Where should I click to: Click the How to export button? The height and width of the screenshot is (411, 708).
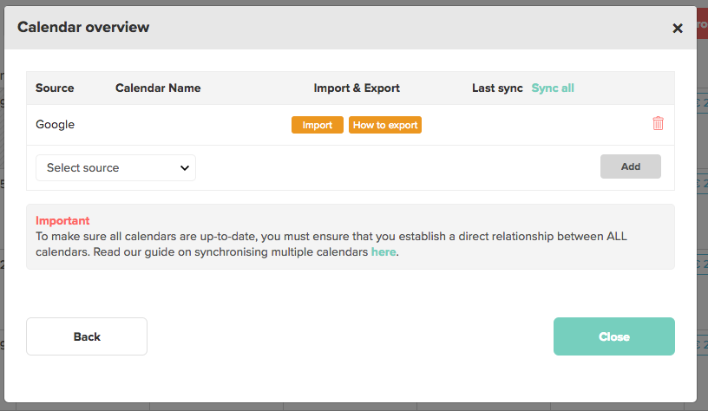pos(385,125)
